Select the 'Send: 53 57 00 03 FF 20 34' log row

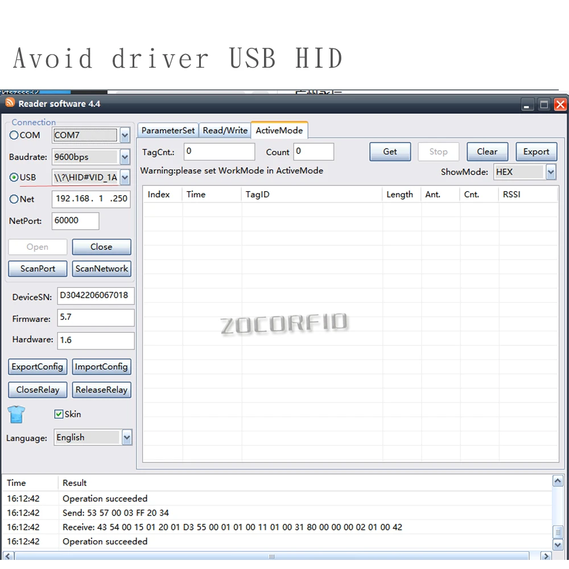[277, 513]
